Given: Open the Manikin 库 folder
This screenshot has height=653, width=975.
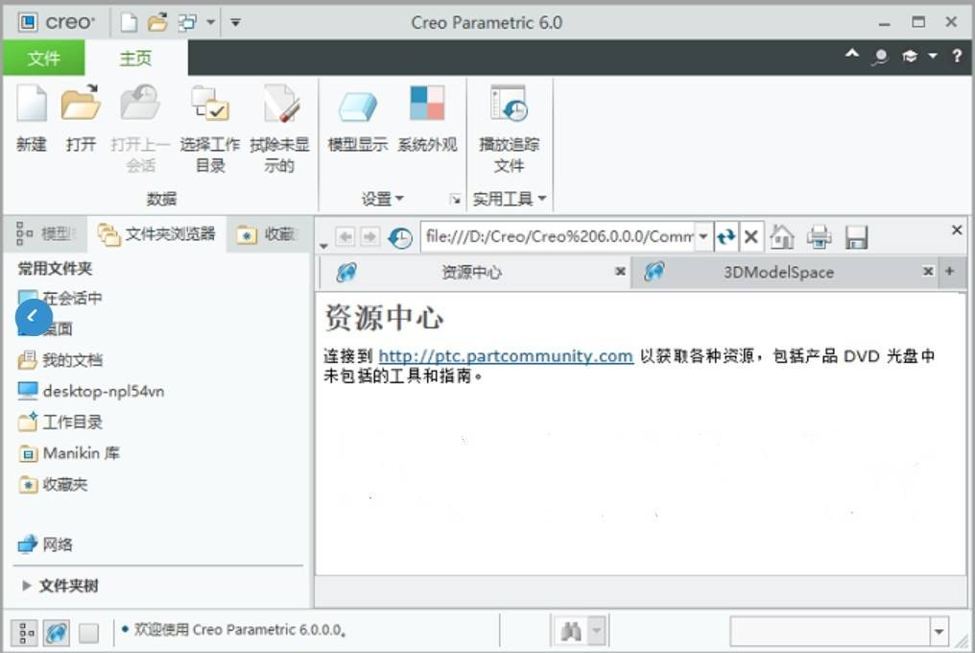Looking at the screenshot, I should tap(69, 453).
